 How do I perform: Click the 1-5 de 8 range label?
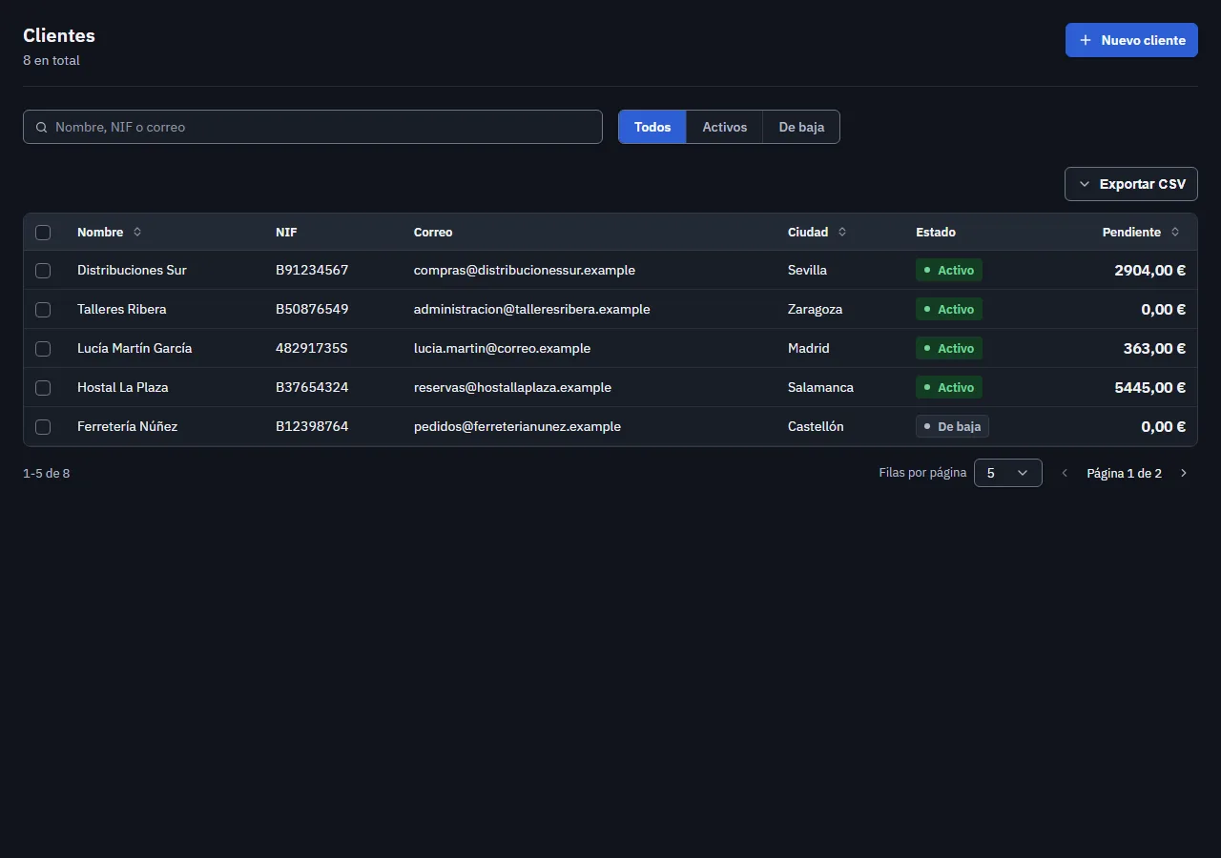click(47, 474)
